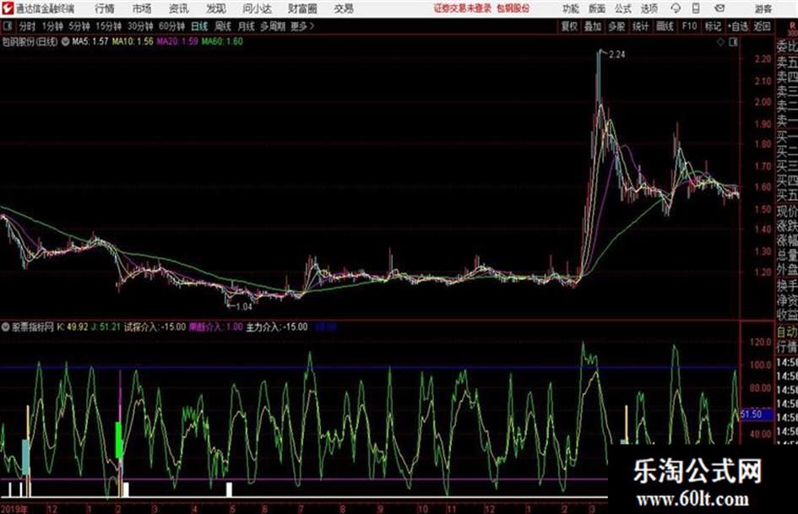The height and width of the screenshot is (514, 798).
Task: Expand the 更多 periods dropdown
Action: point(302,26)
